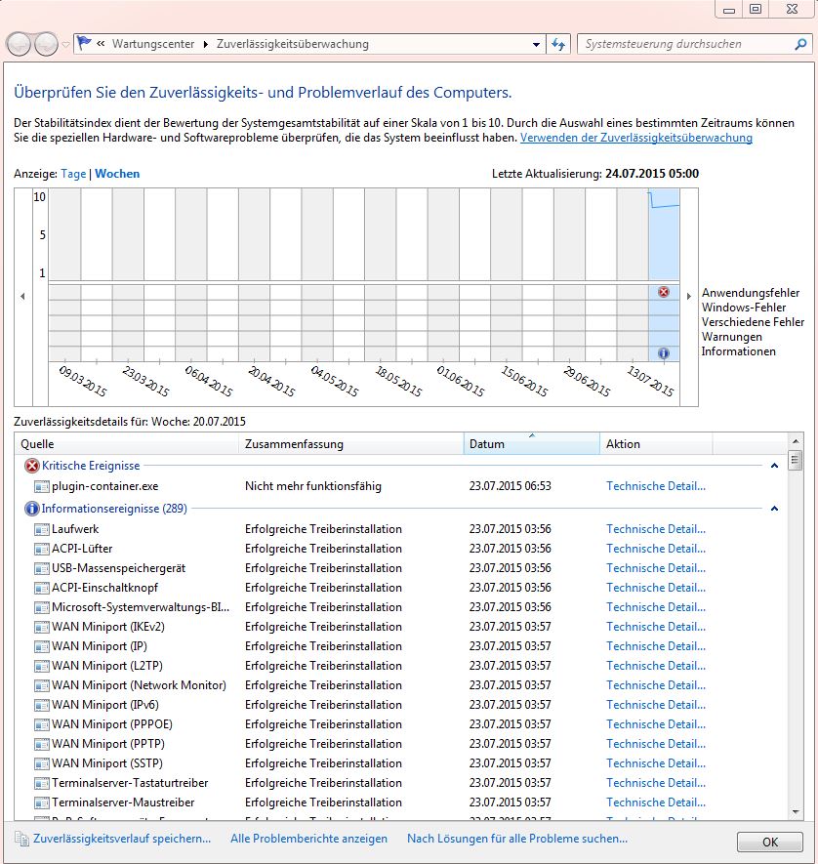Show earlier weeks with chart left arrow
818x864 pixels.
pos(22,297)
